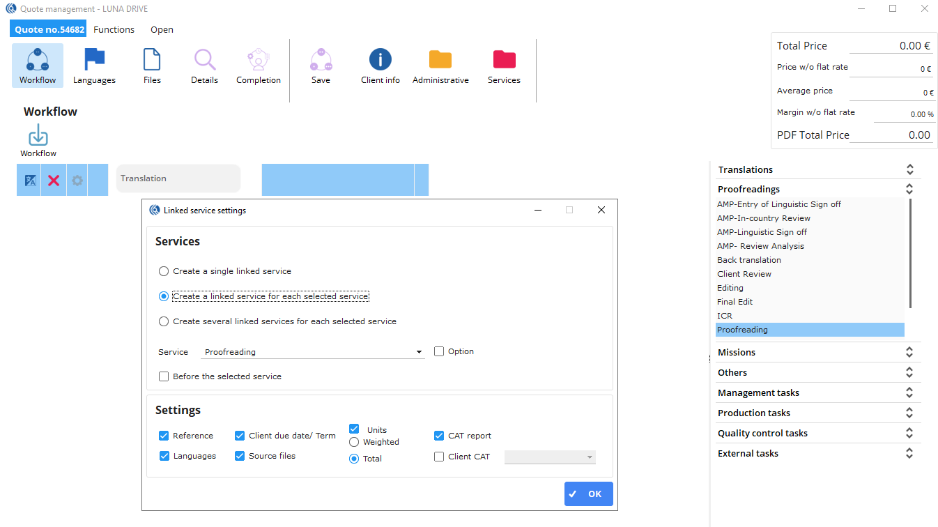
Task: Click the red X delete icon
Action: point(54,181)
